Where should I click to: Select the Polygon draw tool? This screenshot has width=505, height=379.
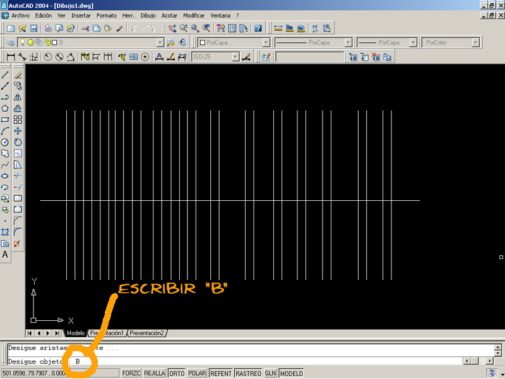pos(5,109)
